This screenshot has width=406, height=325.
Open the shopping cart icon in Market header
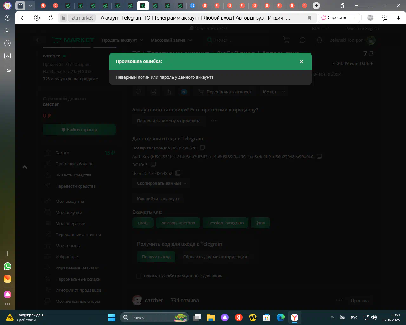pos(286,40)
